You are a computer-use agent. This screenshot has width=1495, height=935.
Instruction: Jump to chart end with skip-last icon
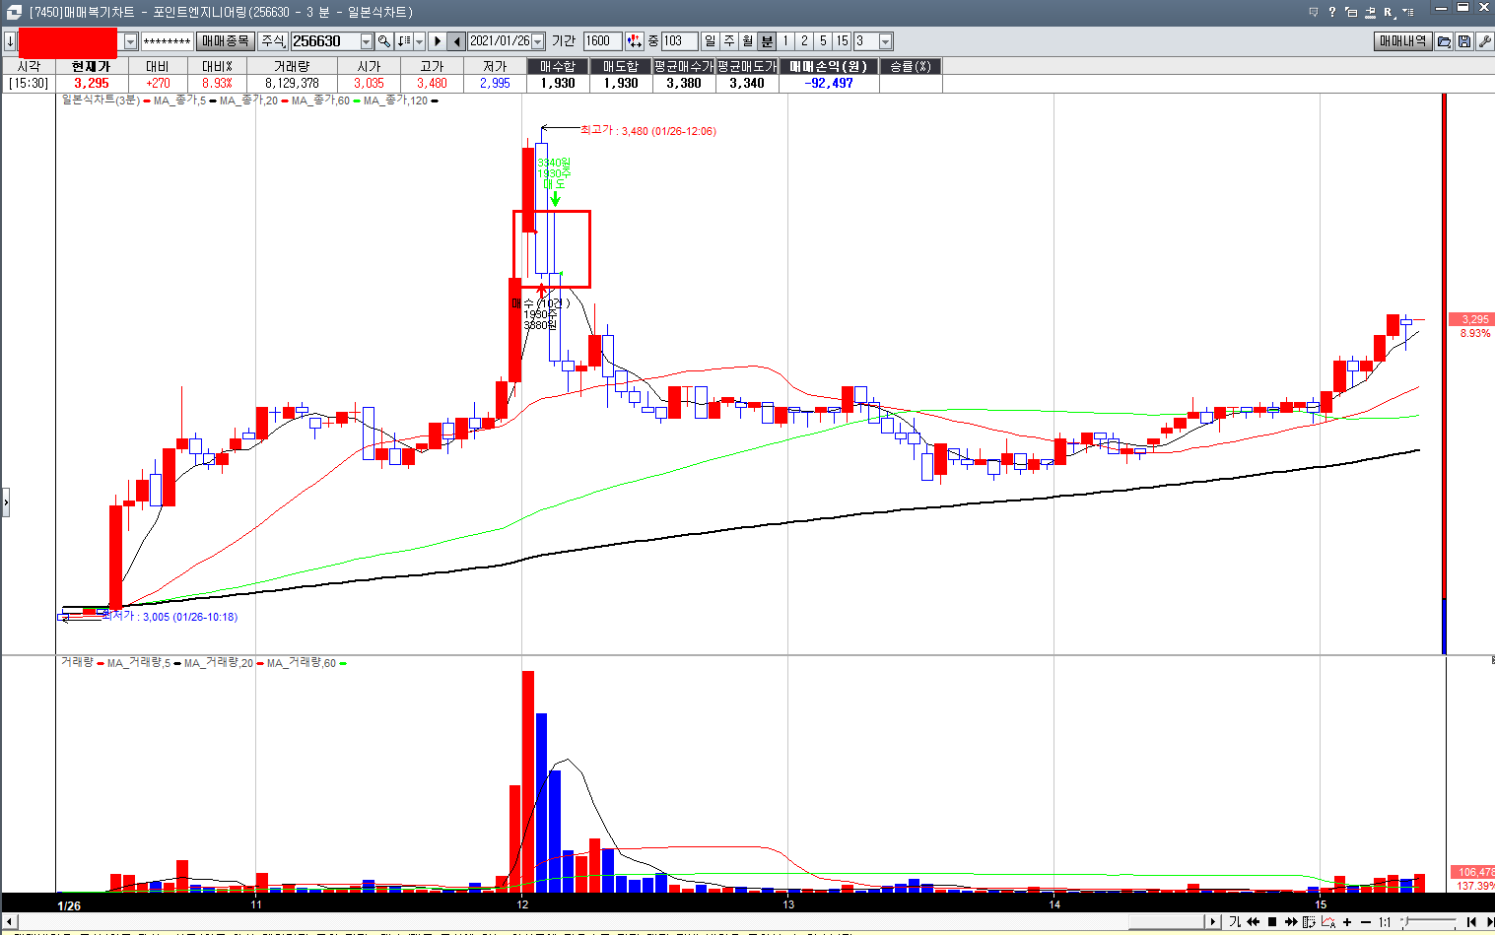[1489, 922]
